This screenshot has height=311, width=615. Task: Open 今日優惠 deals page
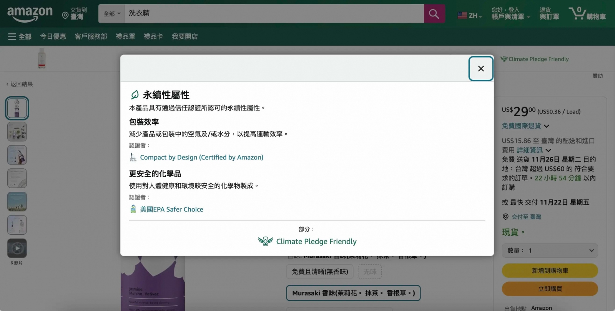pyautogui.click(x=53, y=36)
